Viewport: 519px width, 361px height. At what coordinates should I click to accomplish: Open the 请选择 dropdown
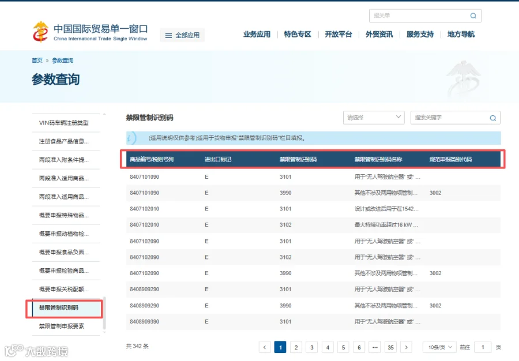point(374,118)
